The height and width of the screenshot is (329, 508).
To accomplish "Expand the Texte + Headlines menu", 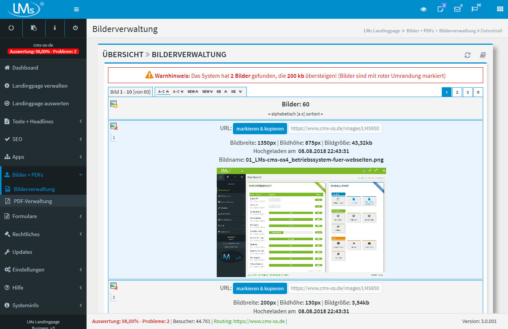I will (x=43, y=121).
